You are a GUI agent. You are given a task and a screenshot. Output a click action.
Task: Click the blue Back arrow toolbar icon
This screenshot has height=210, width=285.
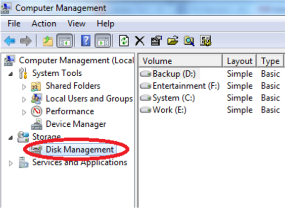tap(9, 41)
